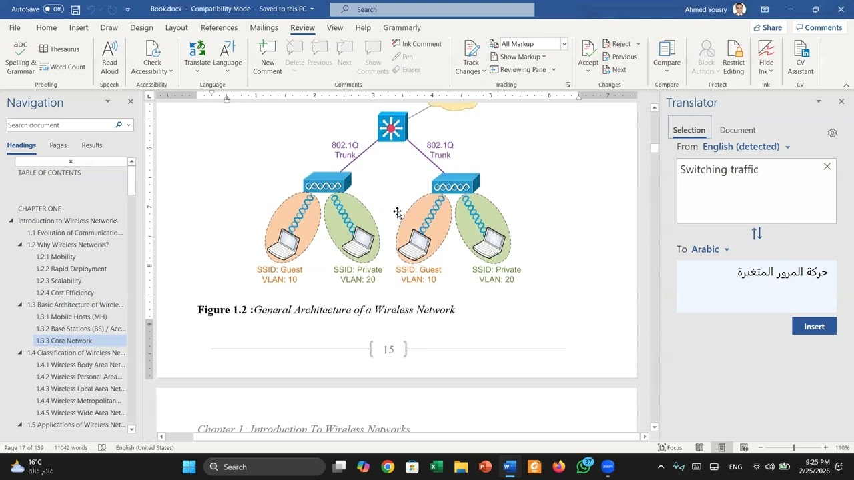The image size is (854, 480).
Task: Click the Ink Comment button
Action: coord(417,43)
